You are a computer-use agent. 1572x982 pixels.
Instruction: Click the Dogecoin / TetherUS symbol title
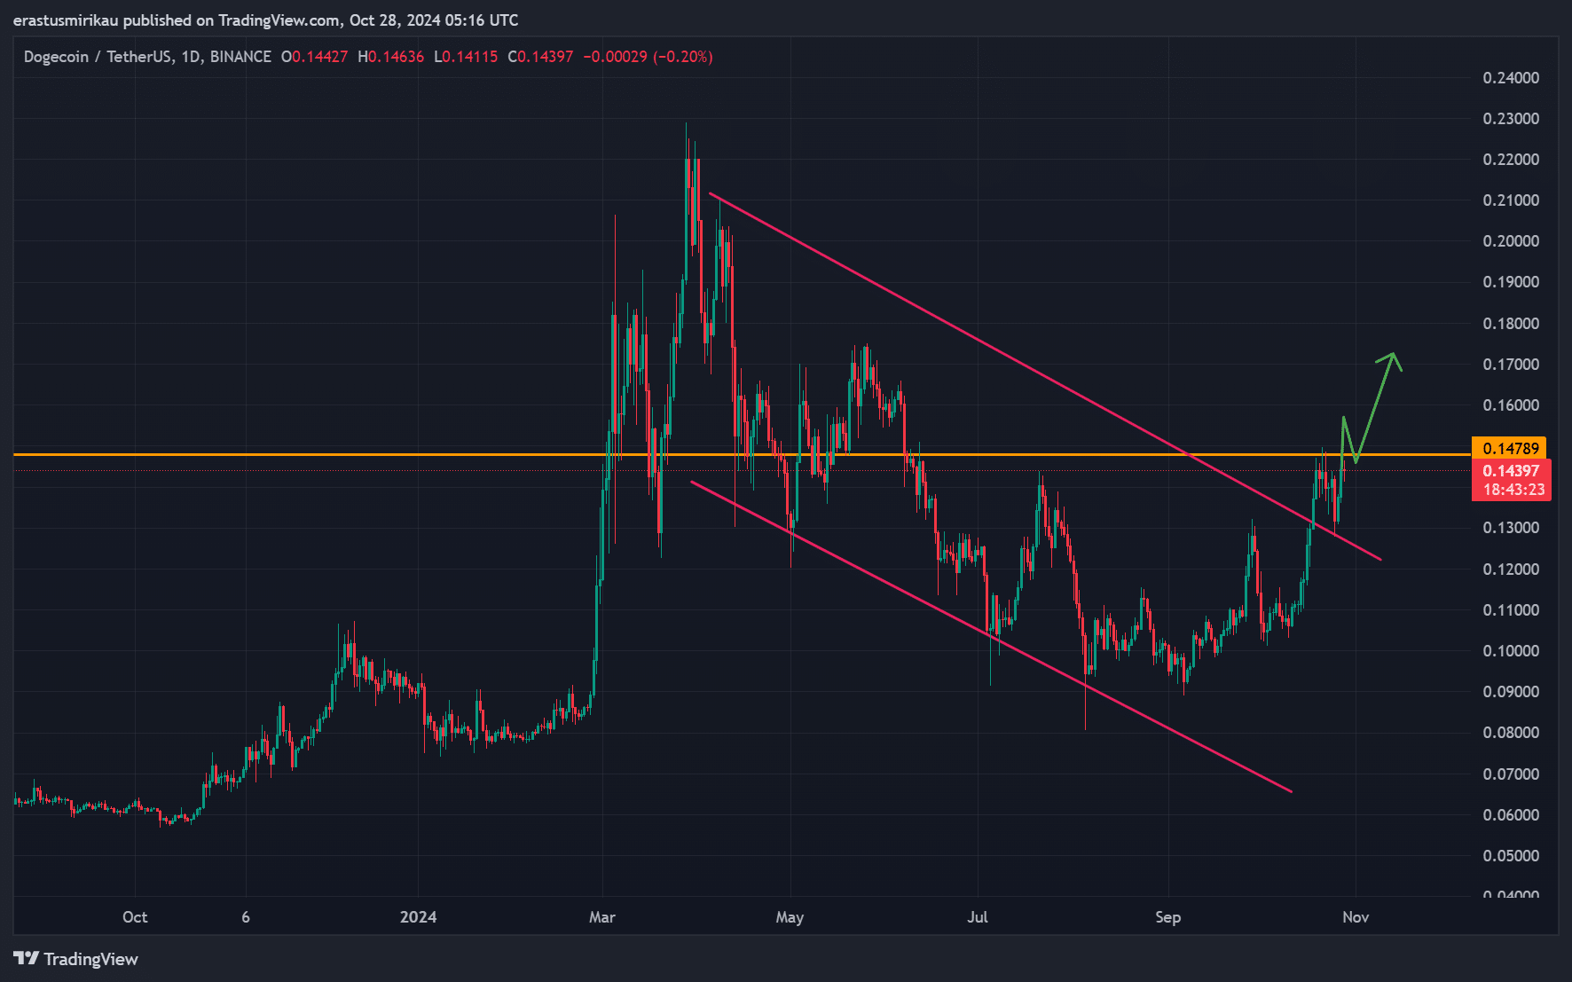(98, 57)
